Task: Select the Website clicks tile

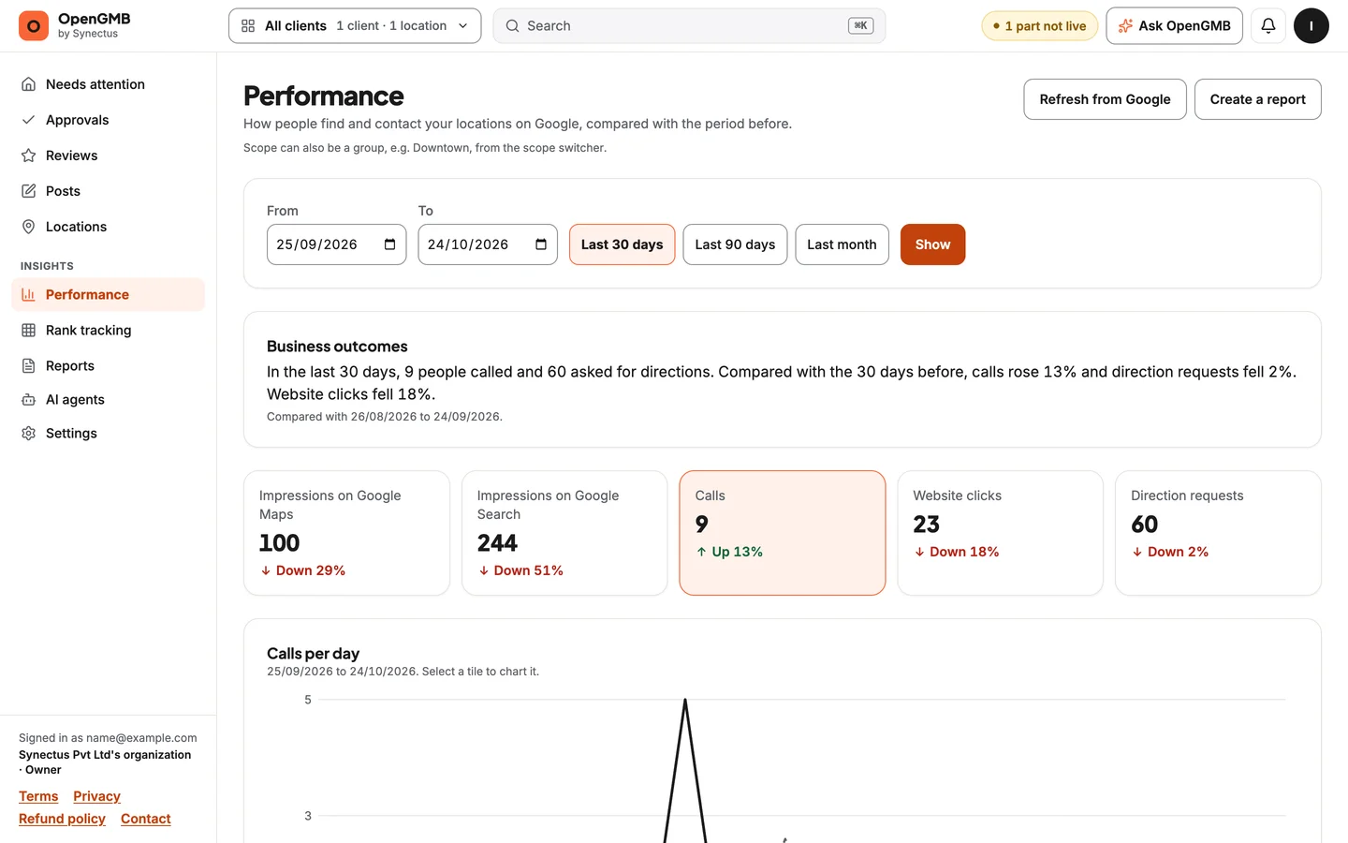Action: [x=1001, y=533]
